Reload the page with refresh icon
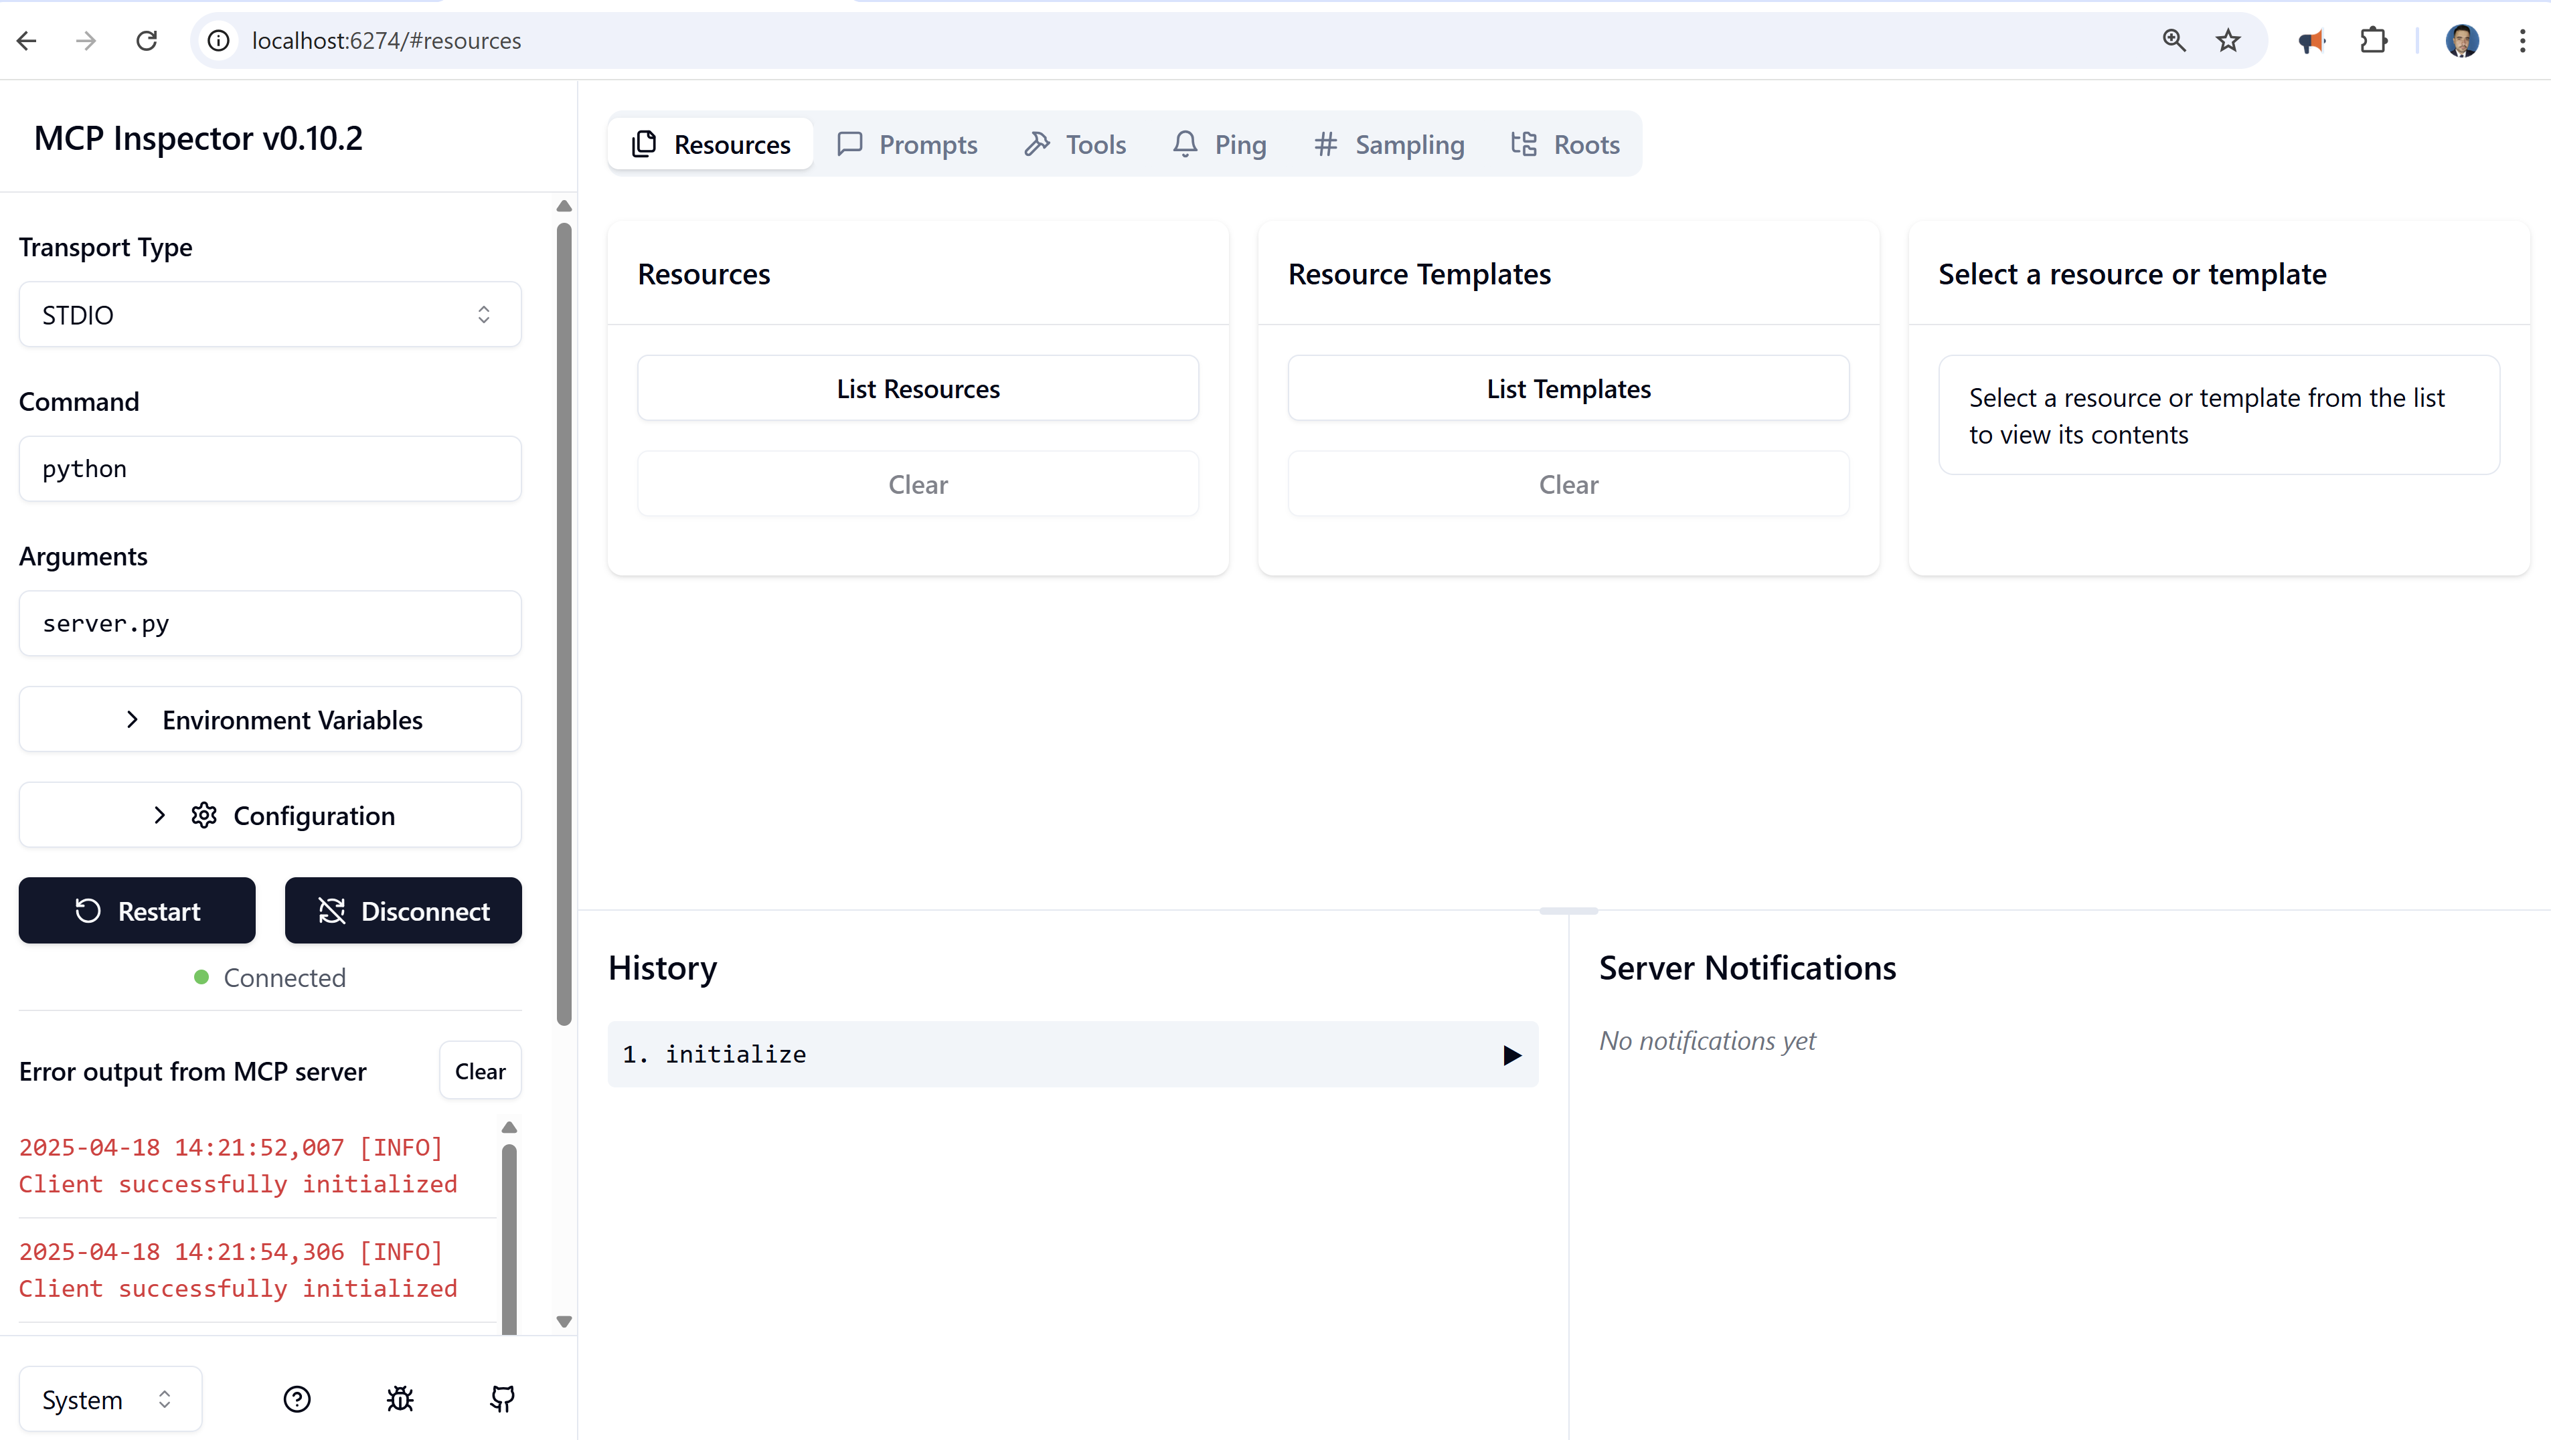The height and width of the screenshot is (1440, 2551). click(147, 41)
